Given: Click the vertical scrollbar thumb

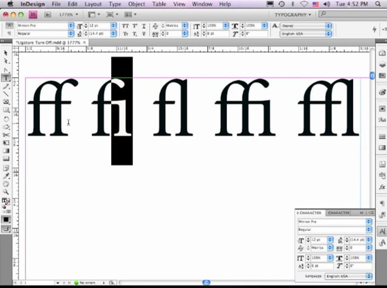Looking at the screenshot, I should click(372, 75).
